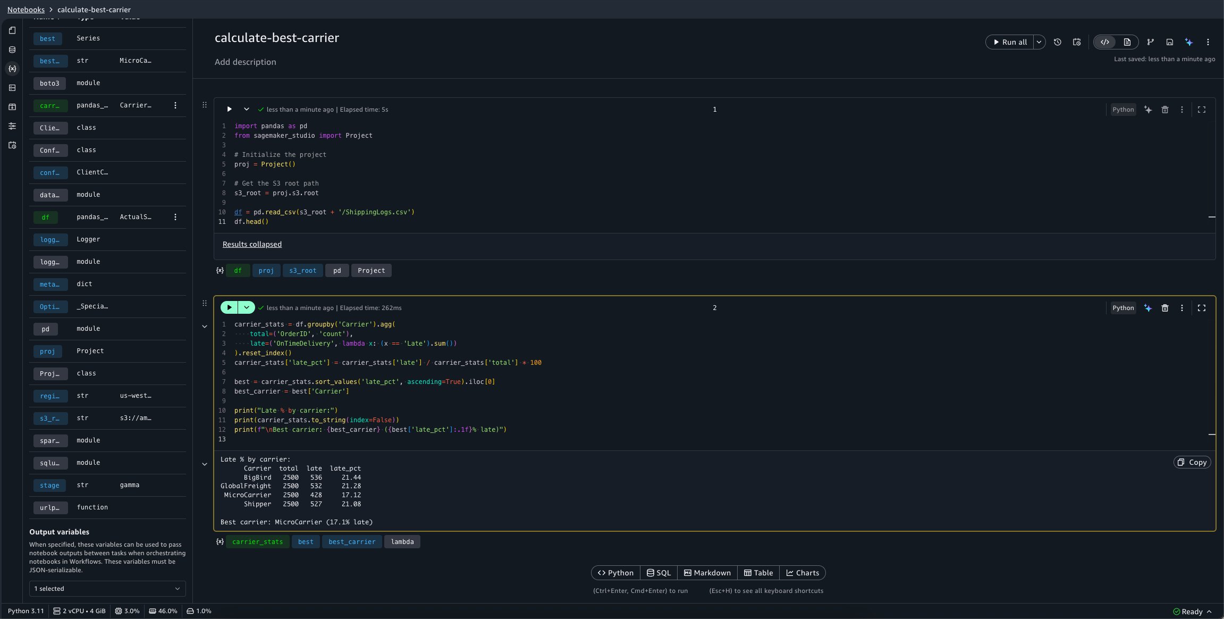
Task: Add a new Table cell
Action: pyautogui.click(x=758, y=573)
